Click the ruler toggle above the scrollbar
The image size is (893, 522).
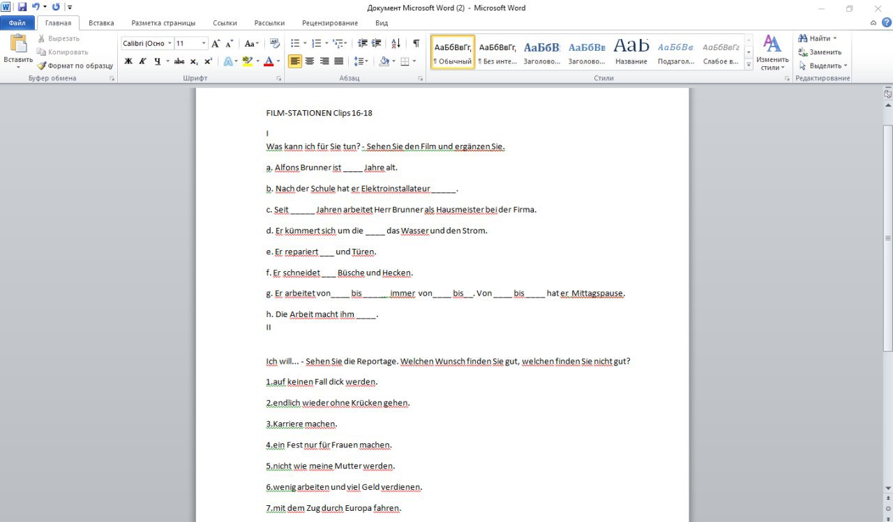click(x=887, y=93)
